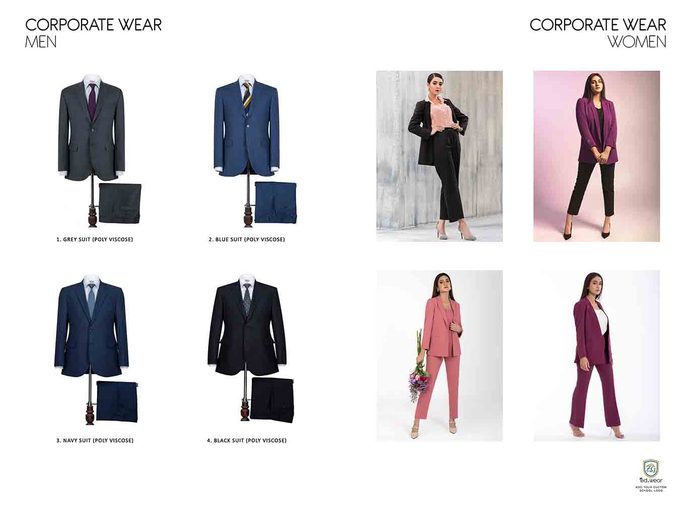Click the folded blue trousers image
Viewport: 690px width, 512px height.
pos(275,202)
